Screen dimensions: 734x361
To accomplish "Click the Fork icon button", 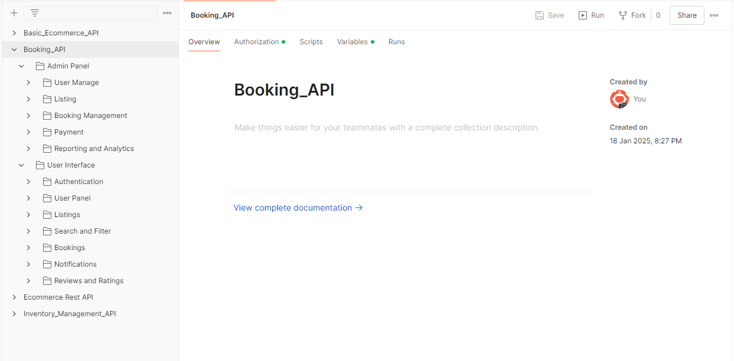I will pyautogui.click(x=623, y=15).
